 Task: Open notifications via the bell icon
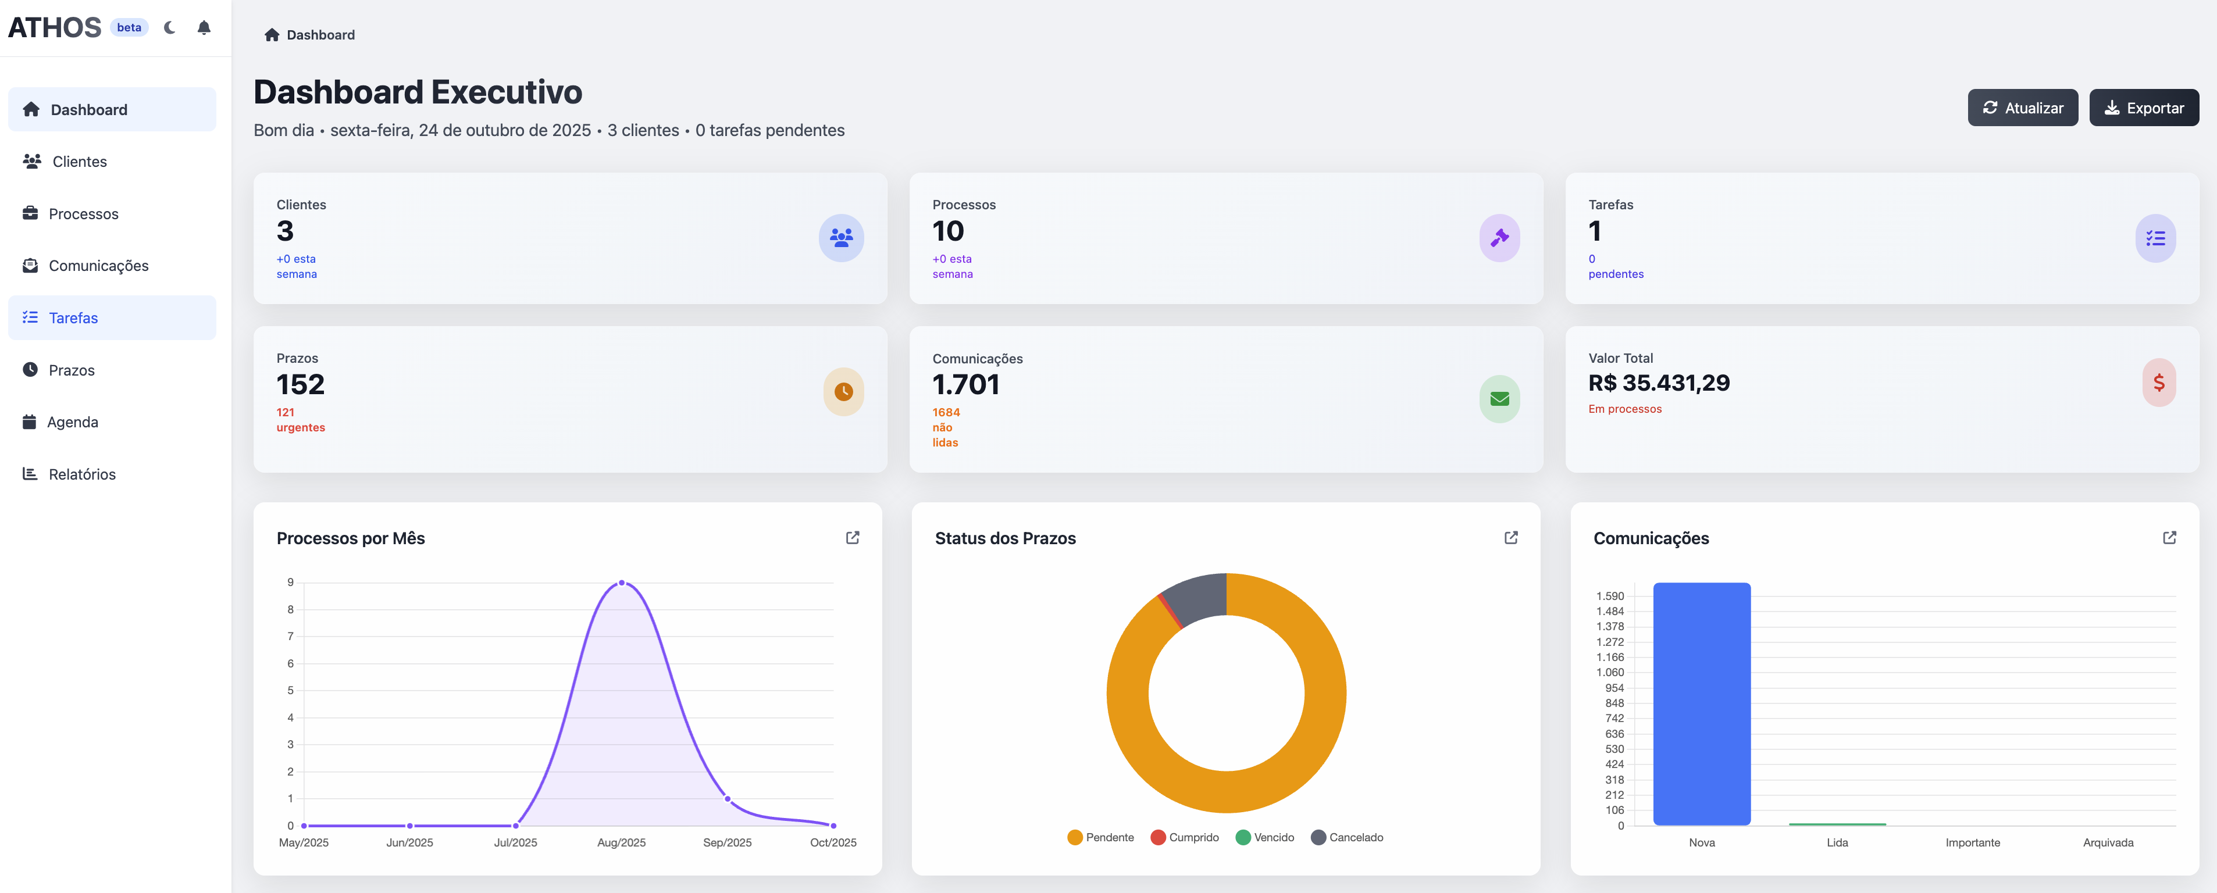click(204, 27)
